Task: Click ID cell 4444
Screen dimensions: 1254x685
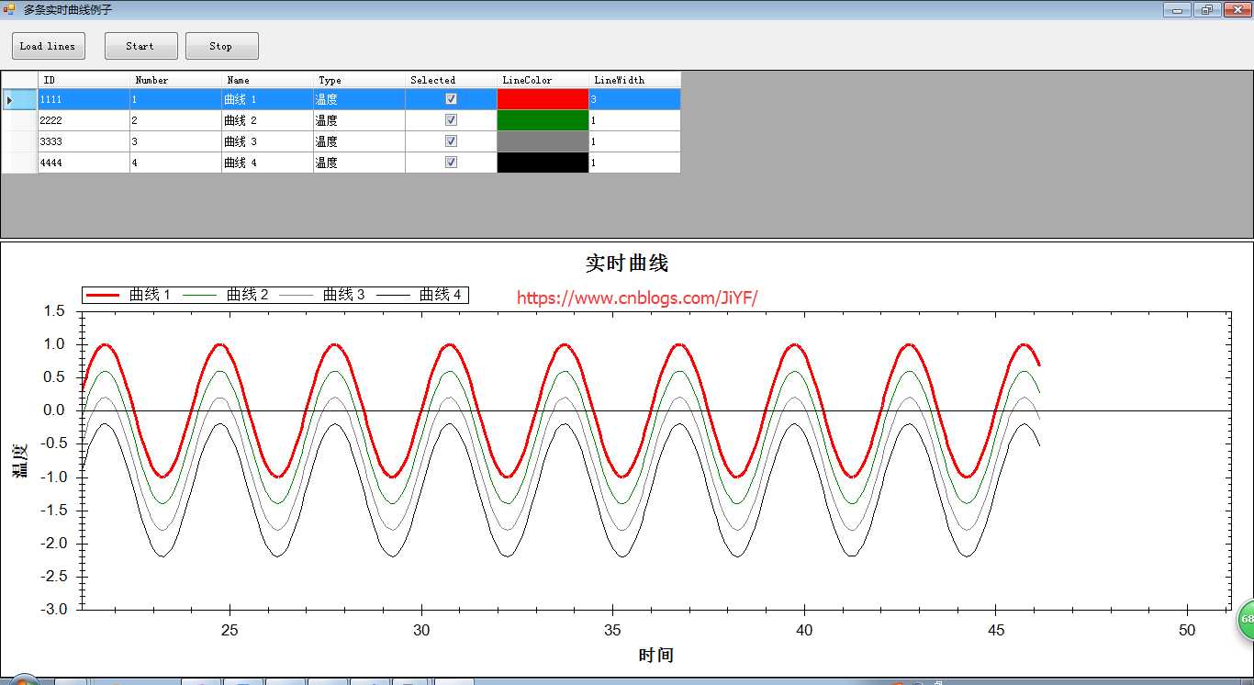Action: point(84,163)
